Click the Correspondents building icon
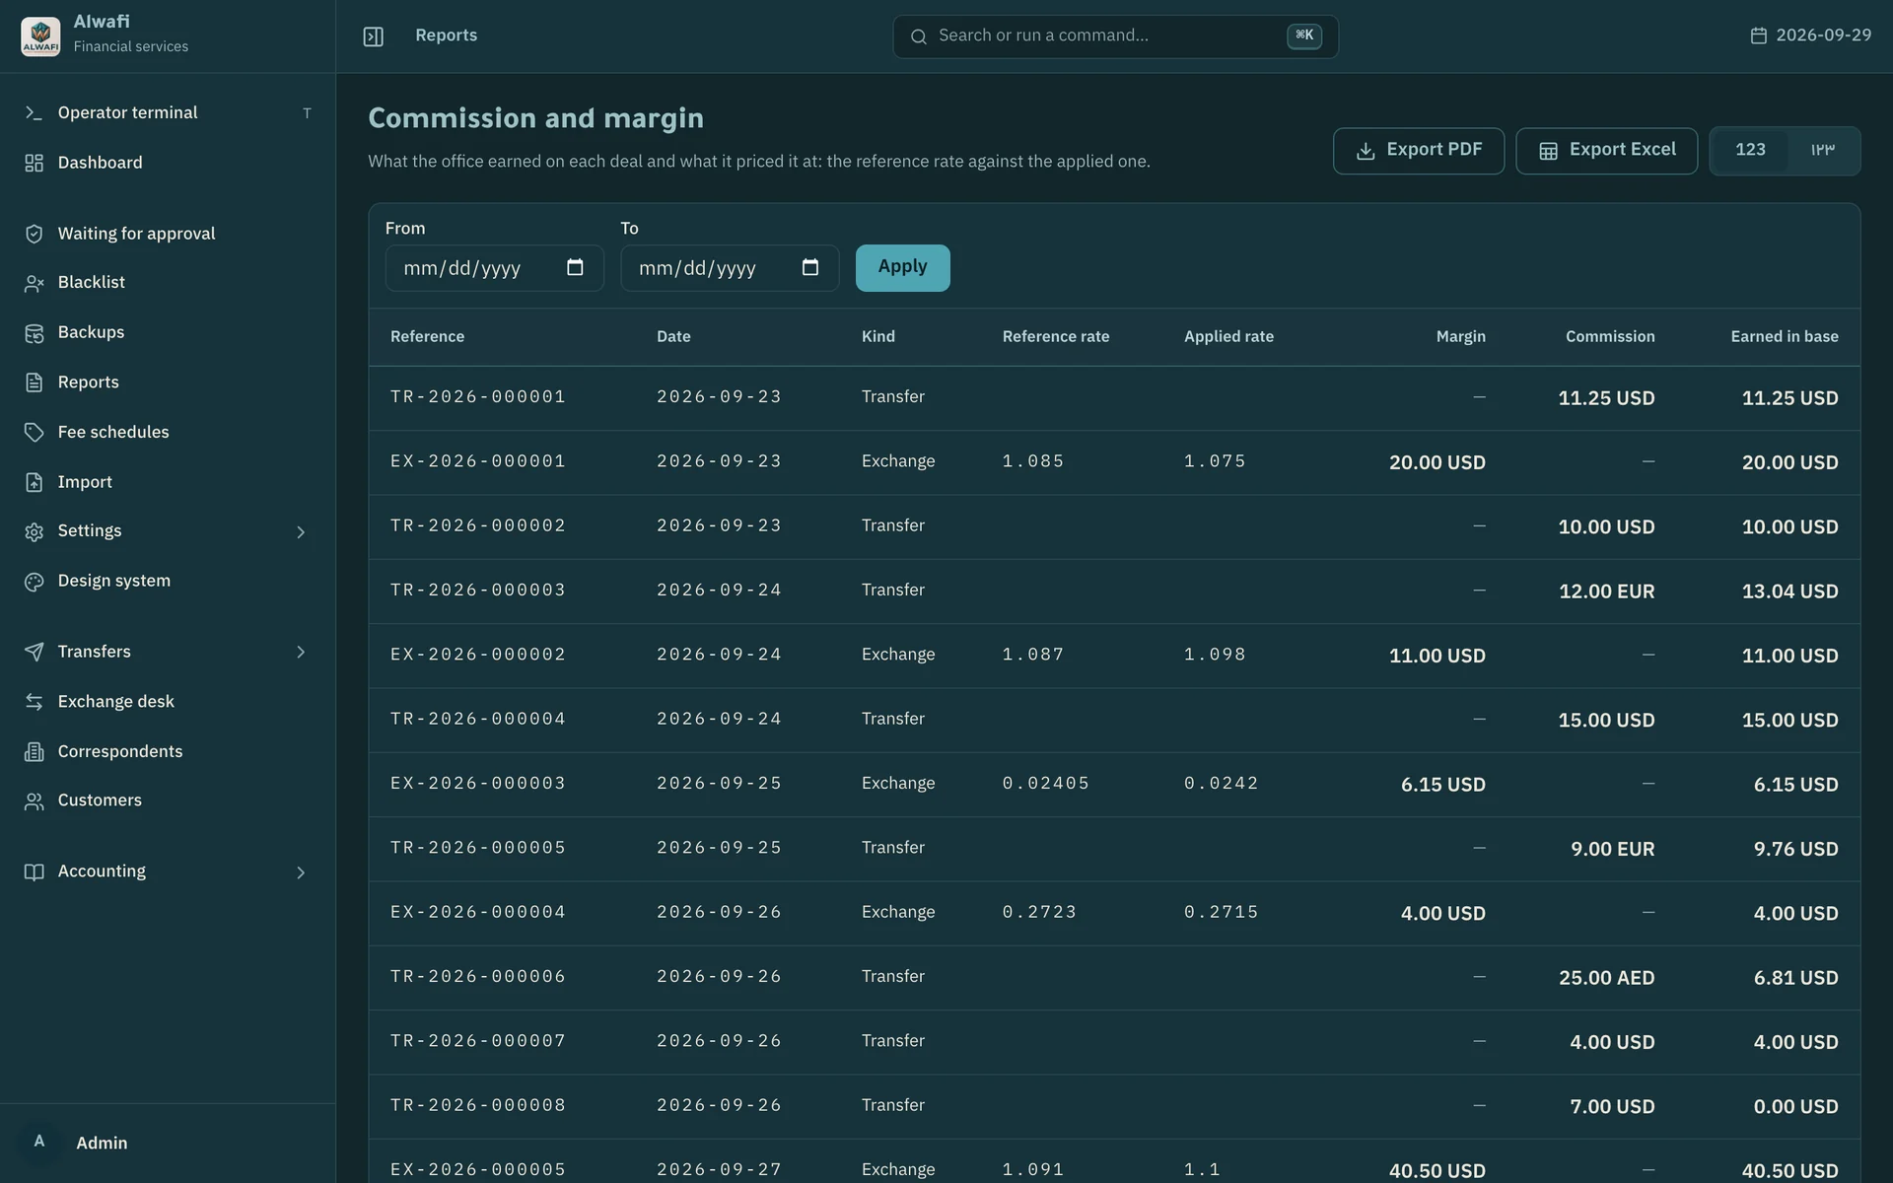Viewport: 1893px width, 1183px height. (x=34, y=752)
